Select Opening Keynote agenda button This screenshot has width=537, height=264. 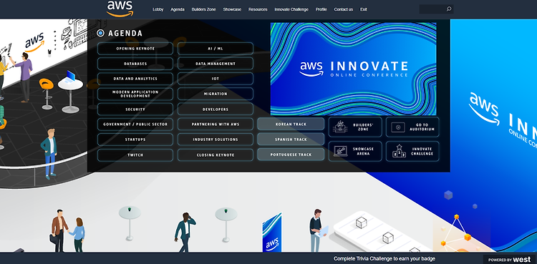click(135, 49)
